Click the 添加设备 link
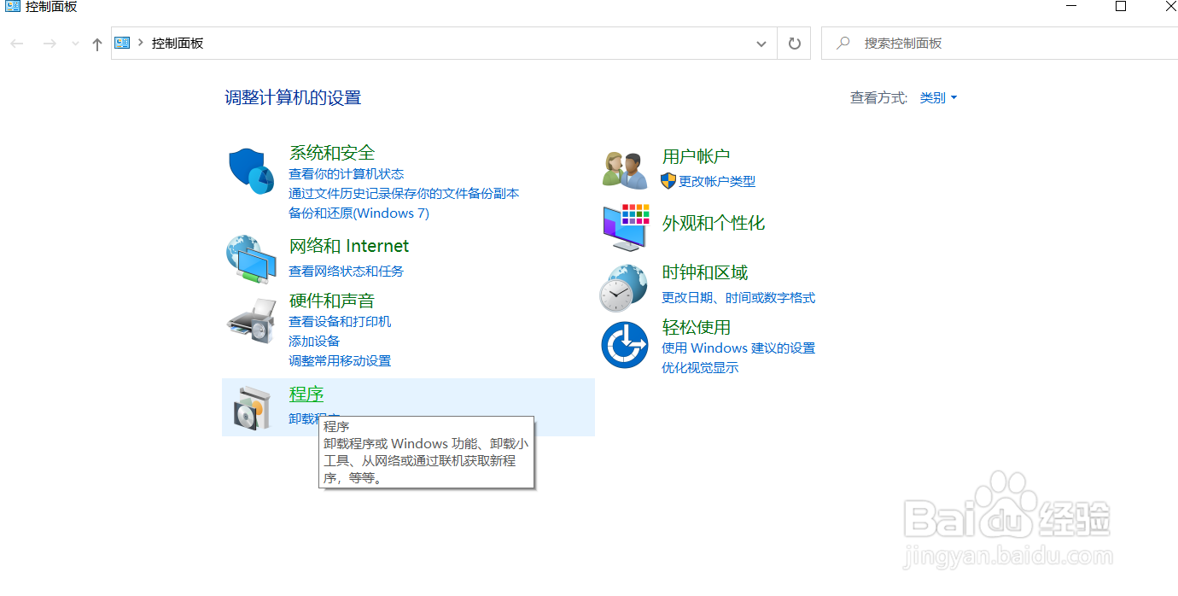Image resolution: width=1178 pixels, height=596 pixels. (x=314, y=341)
